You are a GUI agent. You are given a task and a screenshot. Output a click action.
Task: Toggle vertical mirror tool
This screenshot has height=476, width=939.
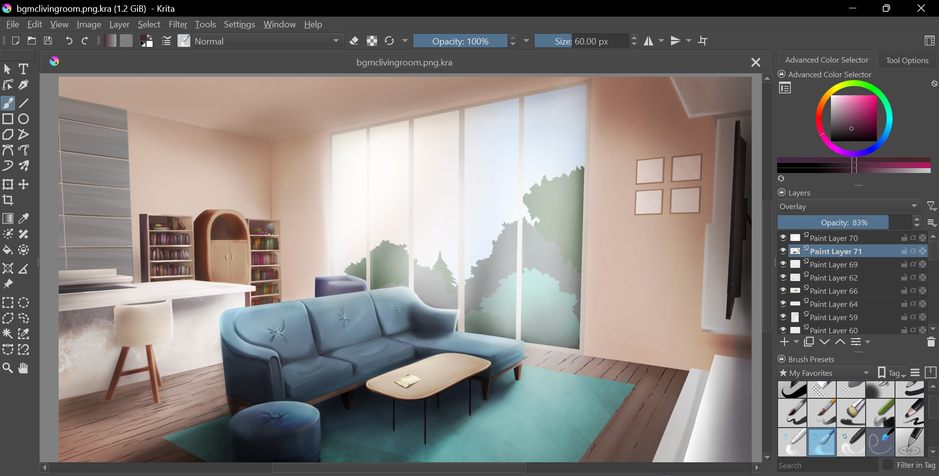tap(675, 41)
